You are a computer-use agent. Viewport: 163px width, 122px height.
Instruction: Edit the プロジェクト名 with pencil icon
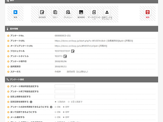pyautogui.click(x=73, y=51)
